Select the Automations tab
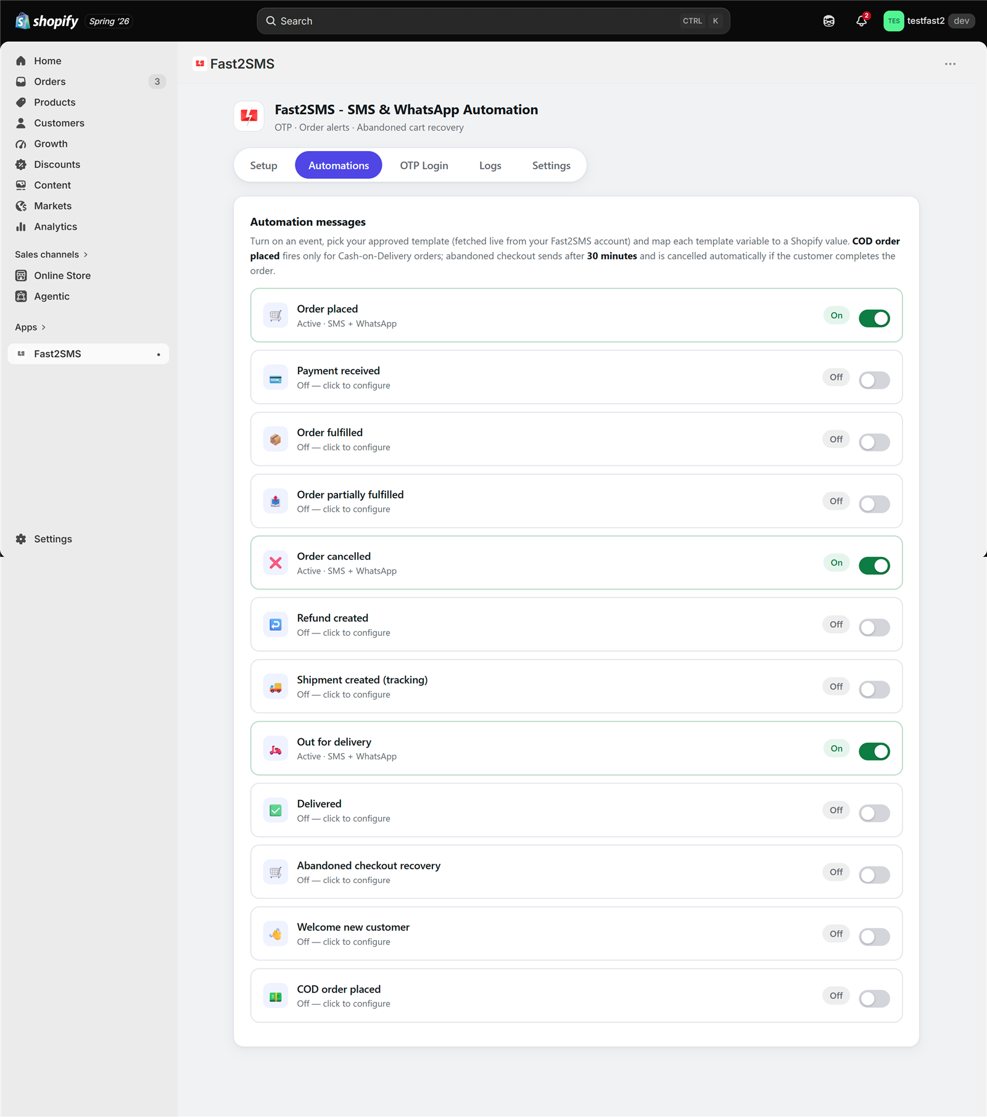Image resolution: width=987 pixels, height=1117 pixels. click(x=339, y=165)
